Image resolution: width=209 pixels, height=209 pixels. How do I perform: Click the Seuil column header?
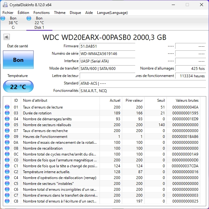click(156, 100)
